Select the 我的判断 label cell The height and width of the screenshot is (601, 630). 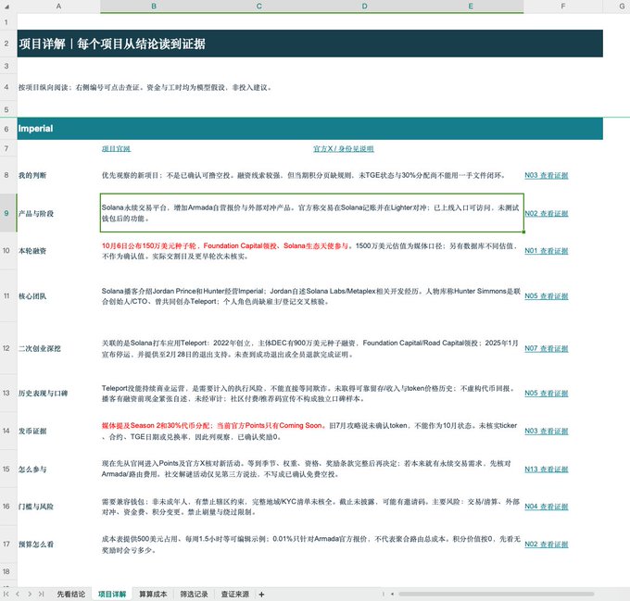pyautogui.click(x=58, y=175)
